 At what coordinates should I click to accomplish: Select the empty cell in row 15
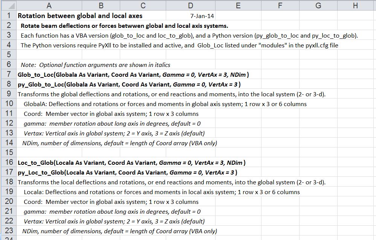tap(49, 153)
